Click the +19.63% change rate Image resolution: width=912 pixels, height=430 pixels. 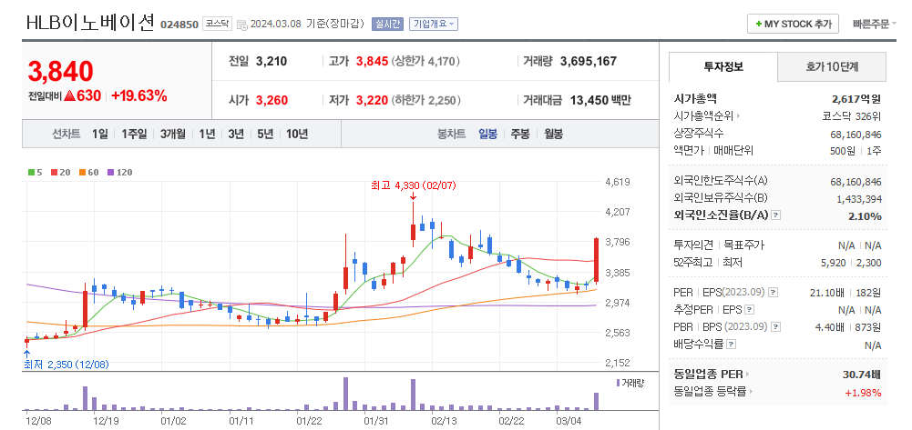(x=139, y=95)
